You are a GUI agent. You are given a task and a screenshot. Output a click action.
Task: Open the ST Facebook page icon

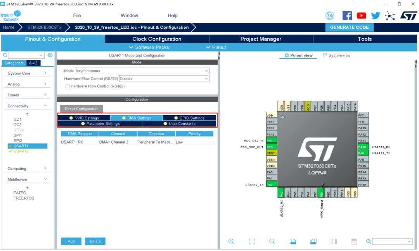coord(347,16)
